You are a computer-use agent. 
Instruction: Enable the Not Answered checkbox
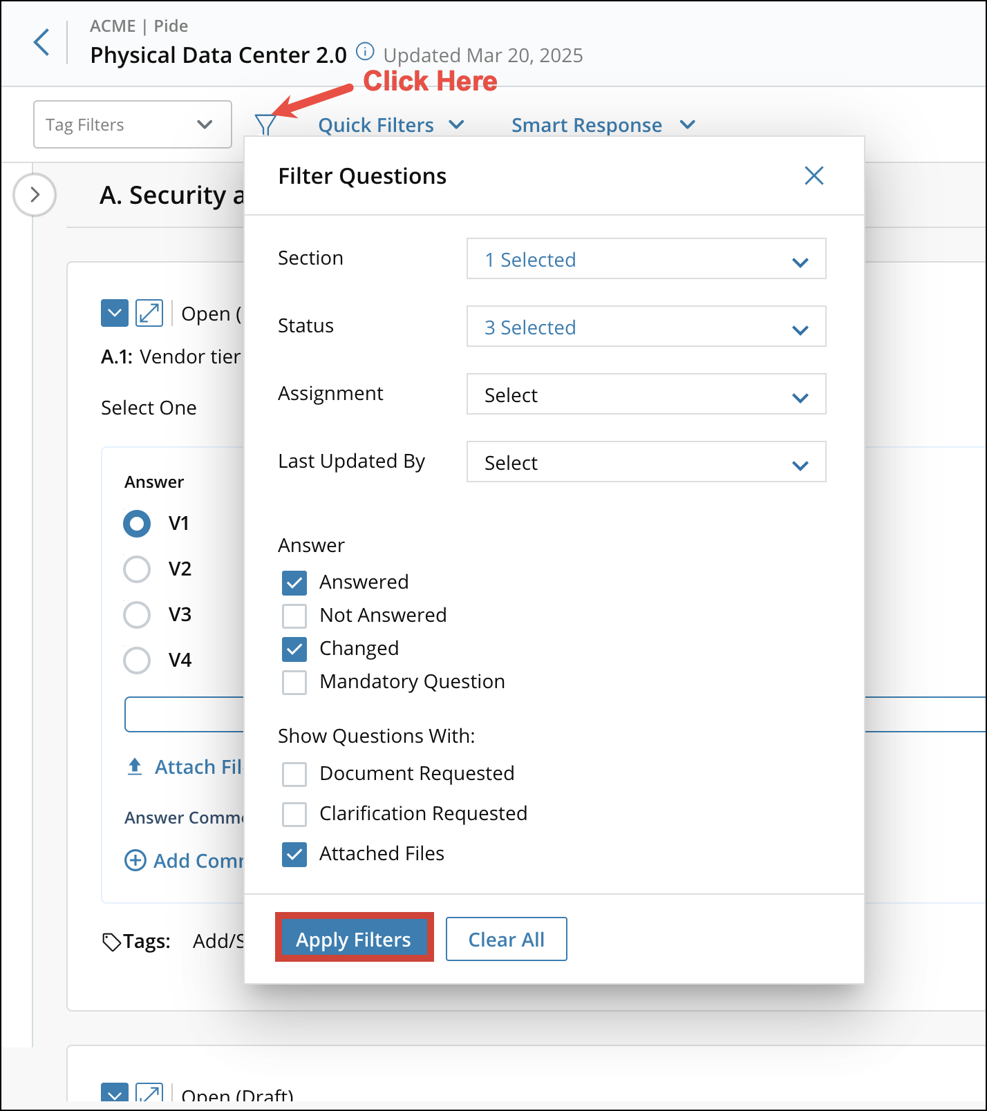pos(294,616)
